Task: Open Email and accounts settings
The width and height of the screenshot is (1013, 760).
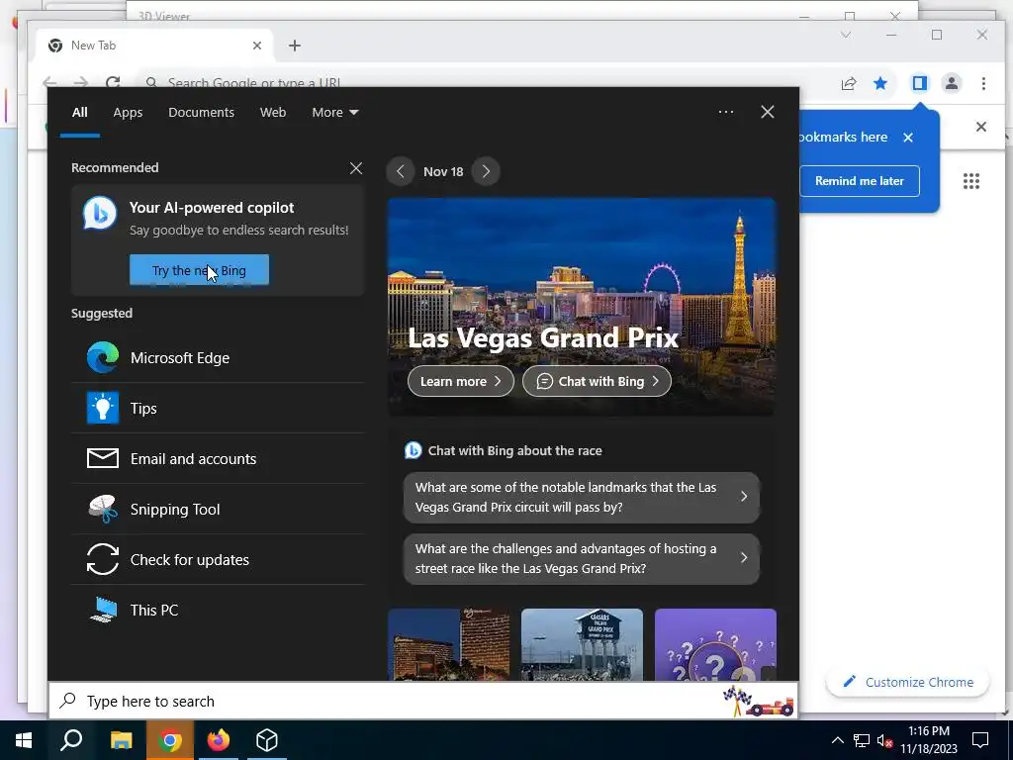Action: [218, 459]
